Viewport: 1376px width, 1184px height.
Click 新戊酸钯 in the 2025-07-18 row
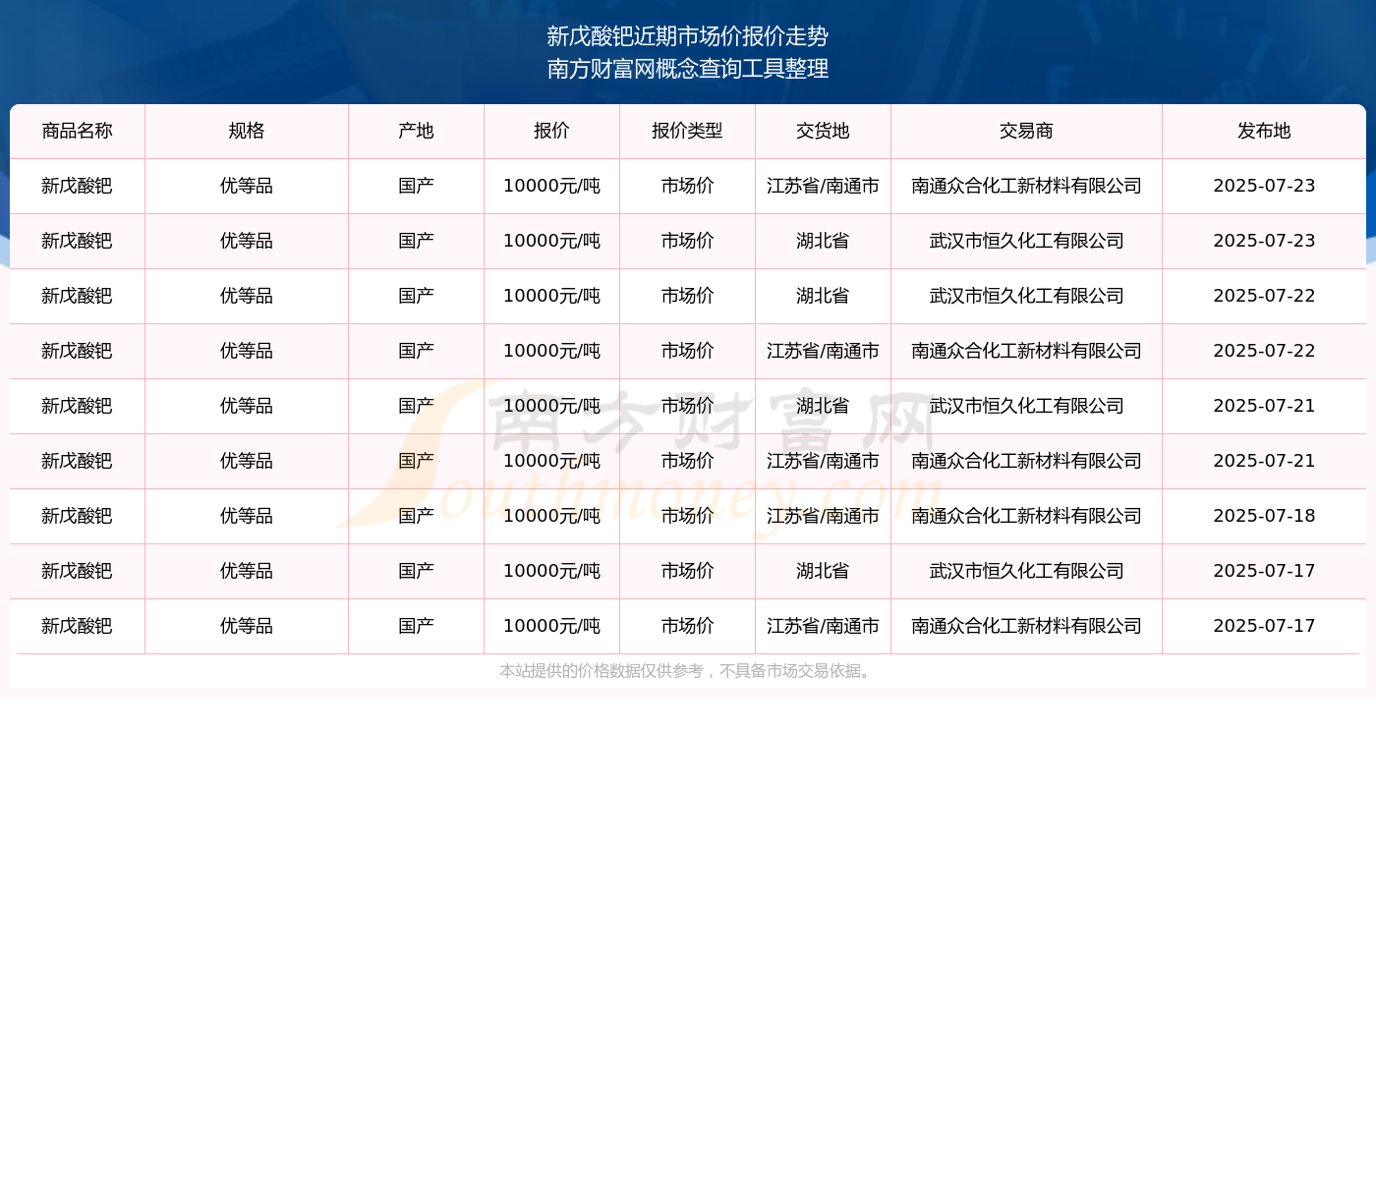(78, 516)
